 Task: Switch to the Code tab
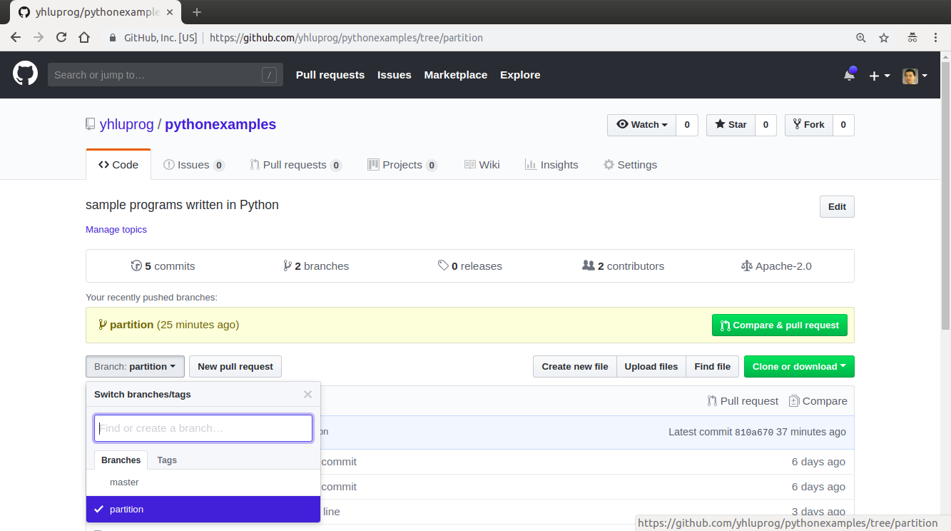tap(118, 165)
